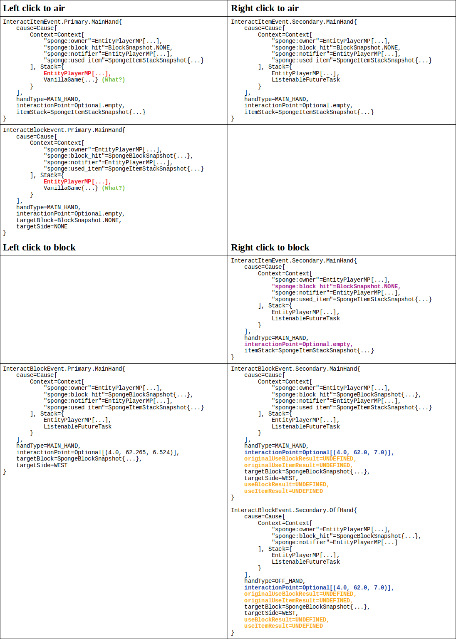Click 'ListenableFutureTask' in Left click to block cell

(77, 426)
